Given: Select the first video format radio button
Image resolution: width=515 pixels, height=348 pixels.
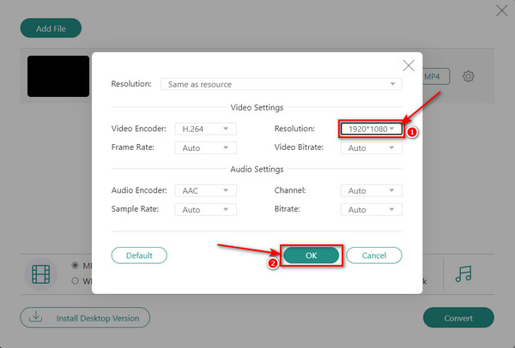Looking at the screenshot, I should pyautogui.click(x=76, y=265).
